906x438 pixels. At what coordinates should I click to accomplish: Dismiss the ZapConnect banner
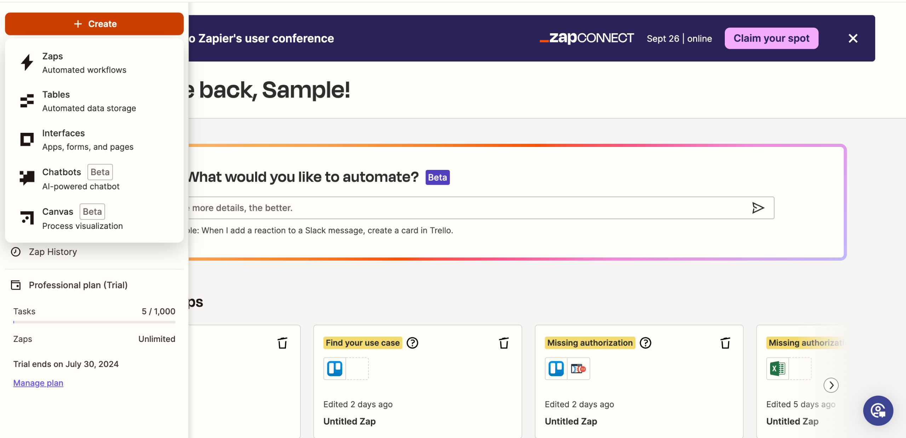pos(853,38)
